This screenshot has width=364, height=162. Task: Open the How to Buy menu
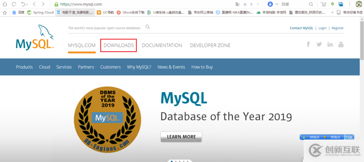point(202,67)
